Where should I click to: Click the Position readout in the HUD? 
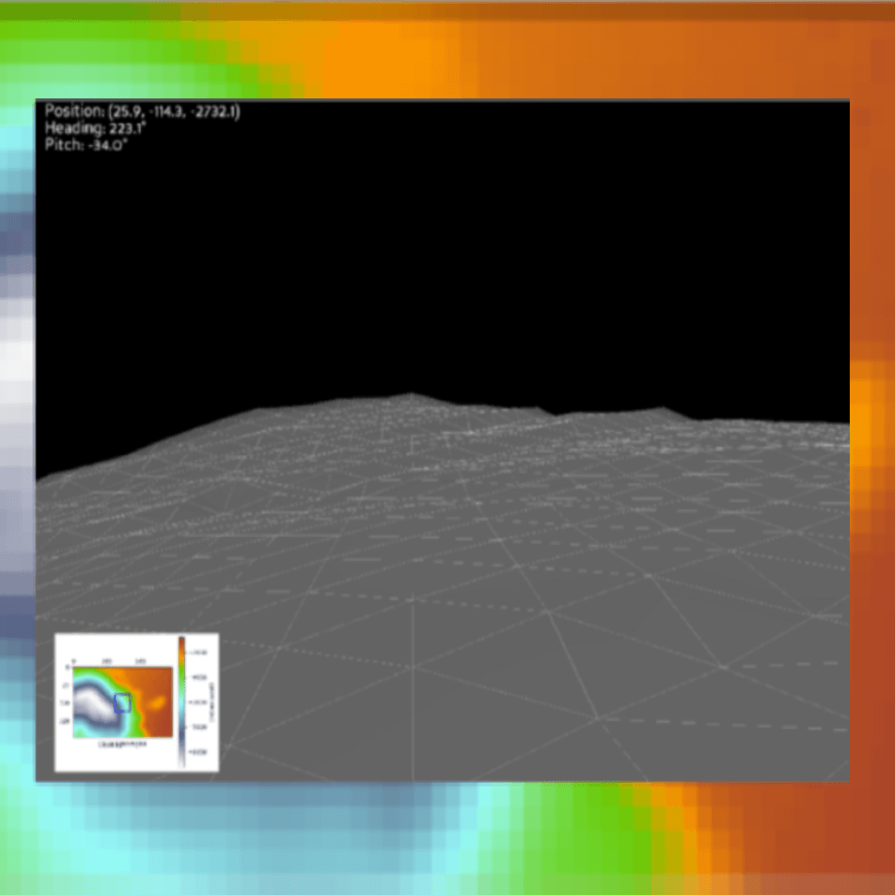(x=144, y=111)
